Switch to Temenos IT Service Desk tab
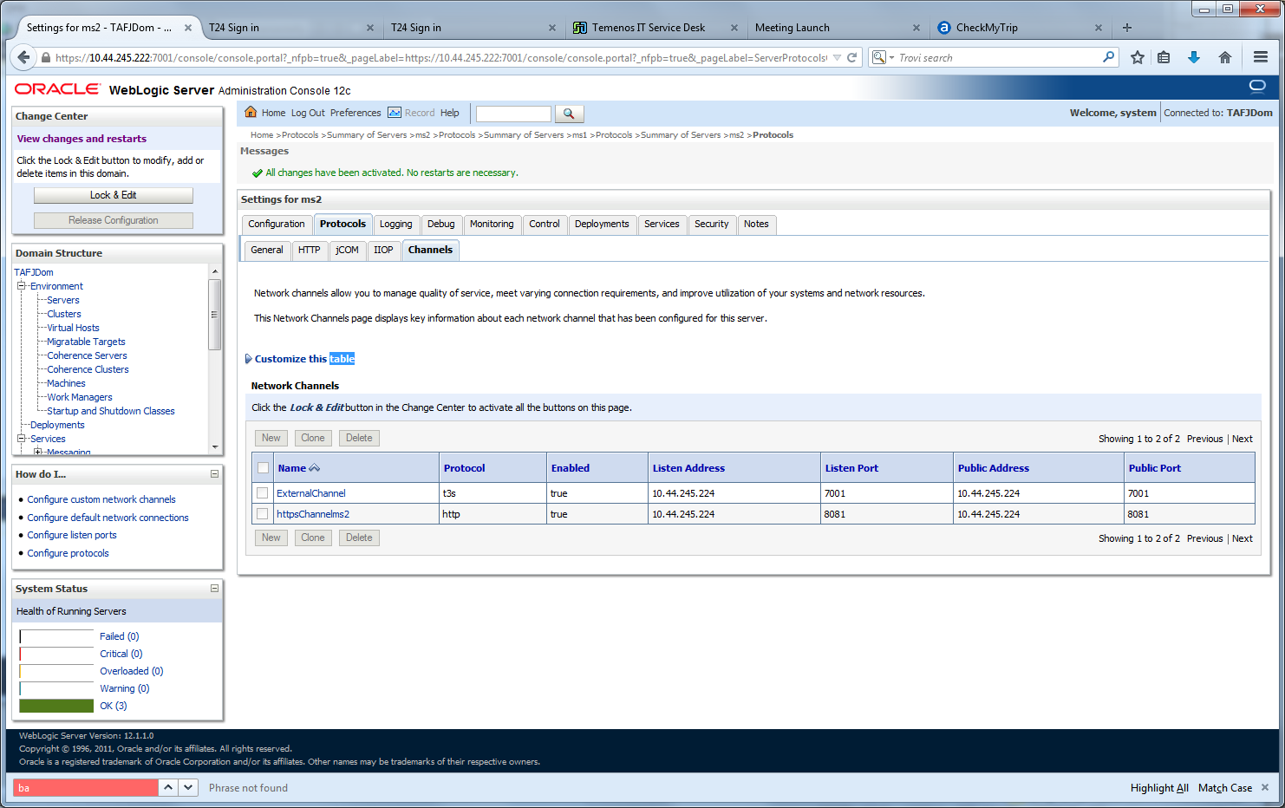 pyautogui.click(x=648, y=28)
